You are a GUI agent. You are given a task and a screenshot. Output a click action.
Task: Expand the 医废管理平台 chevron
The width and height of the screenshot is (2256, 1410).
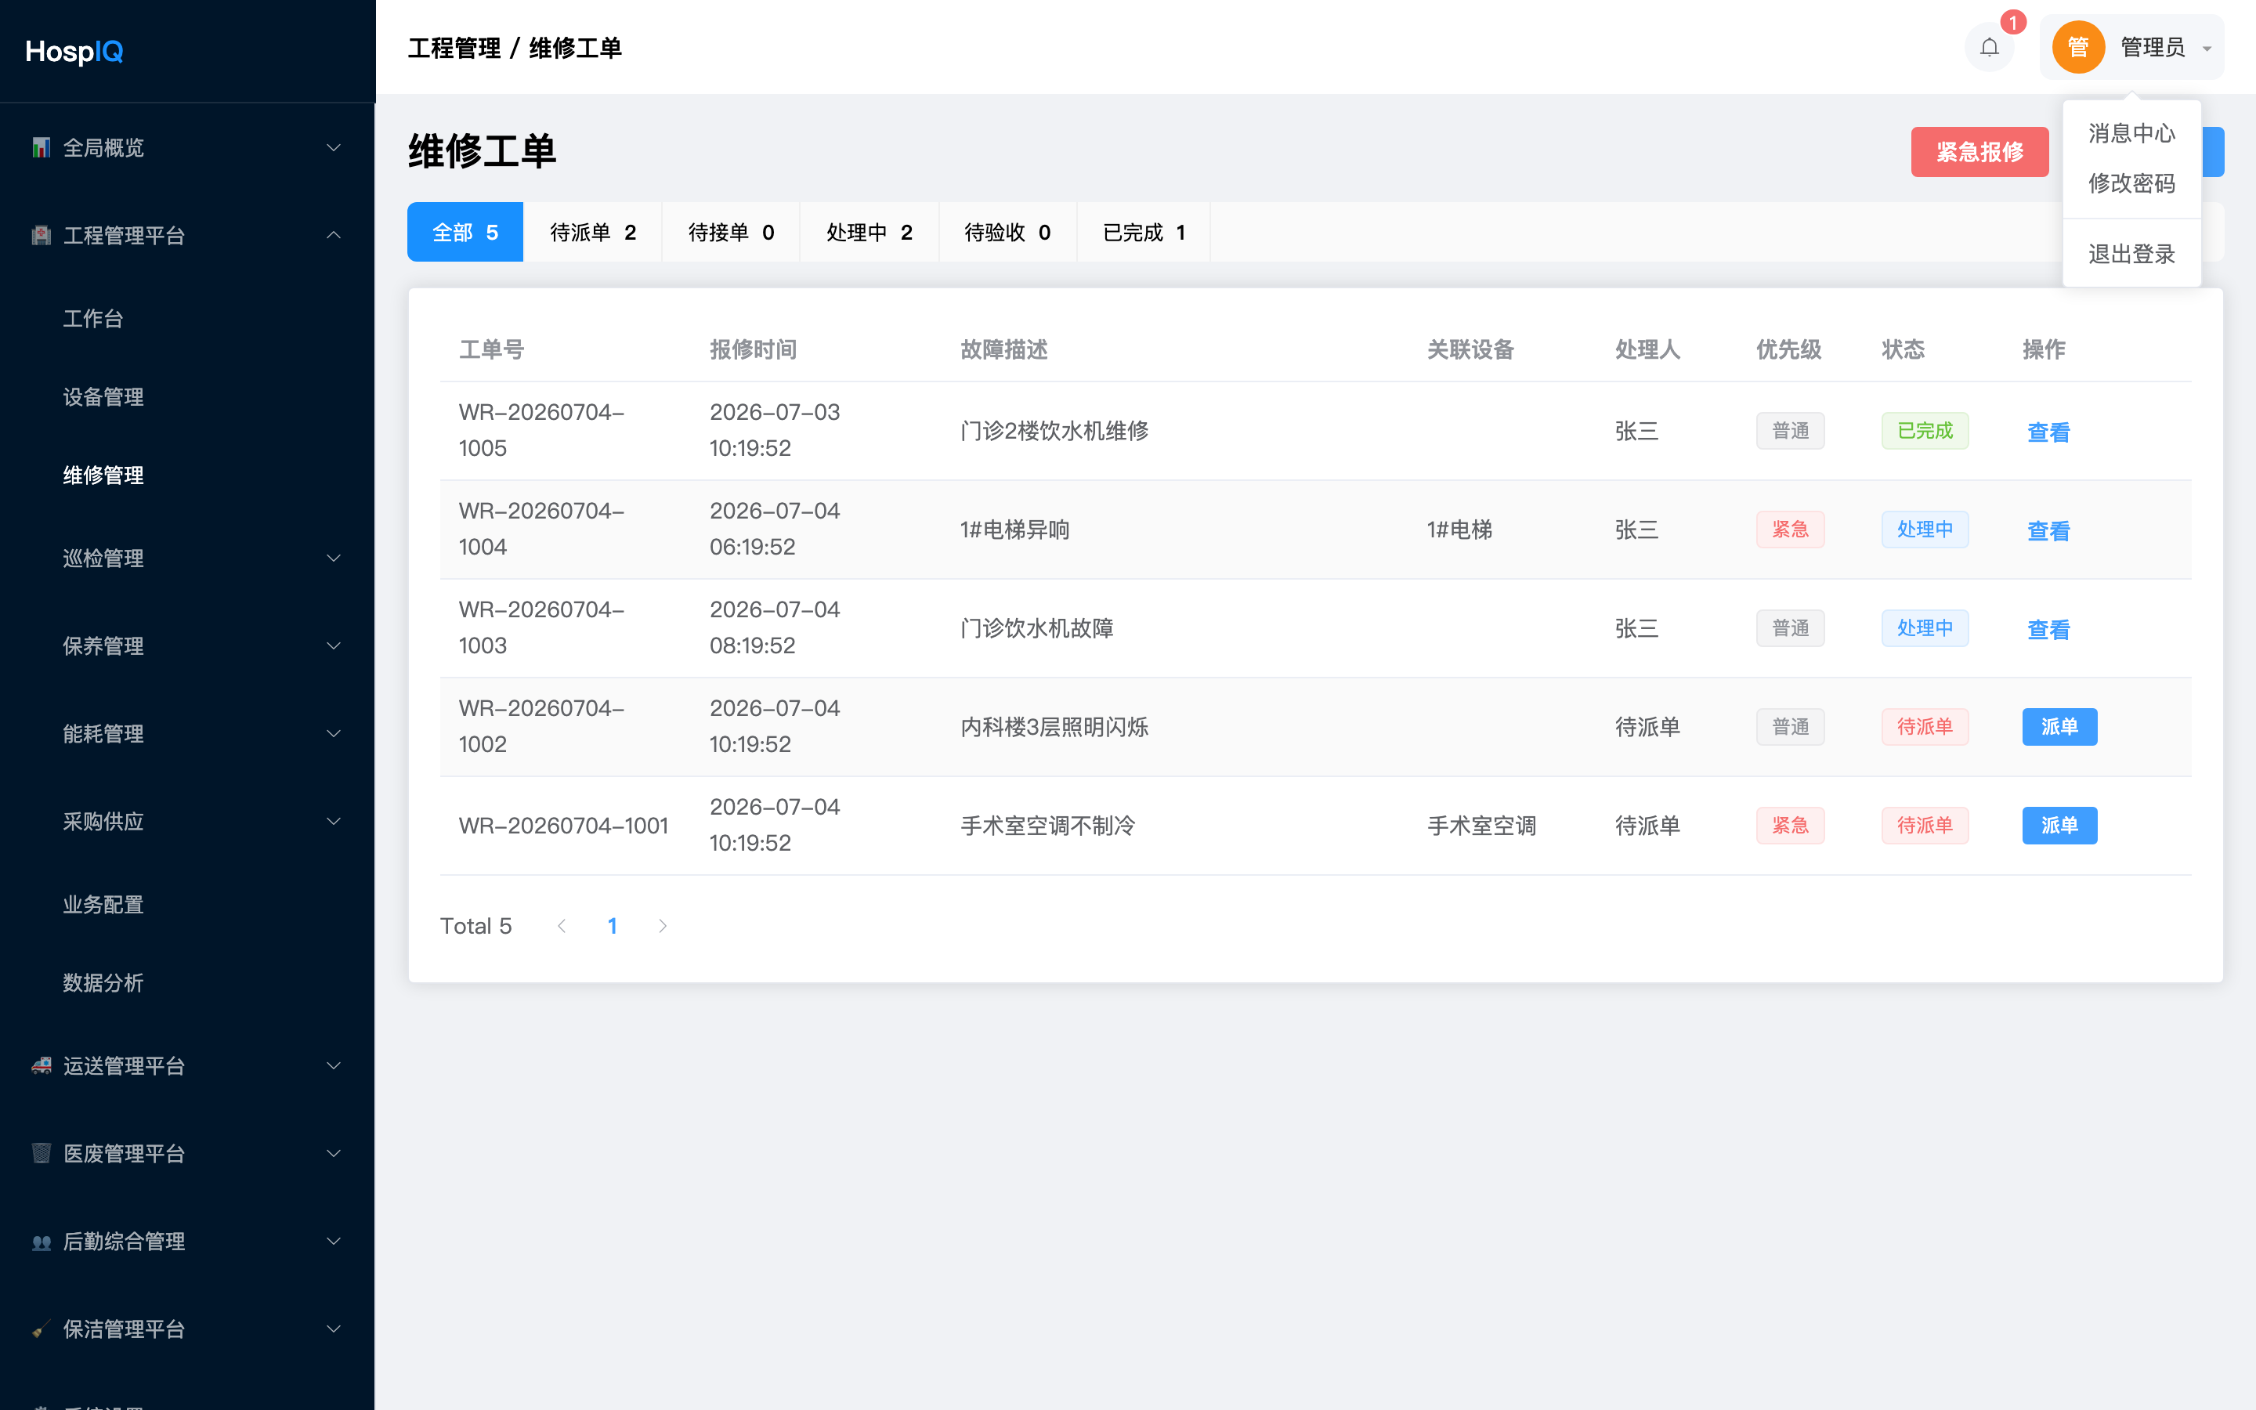pos(334,1152)
